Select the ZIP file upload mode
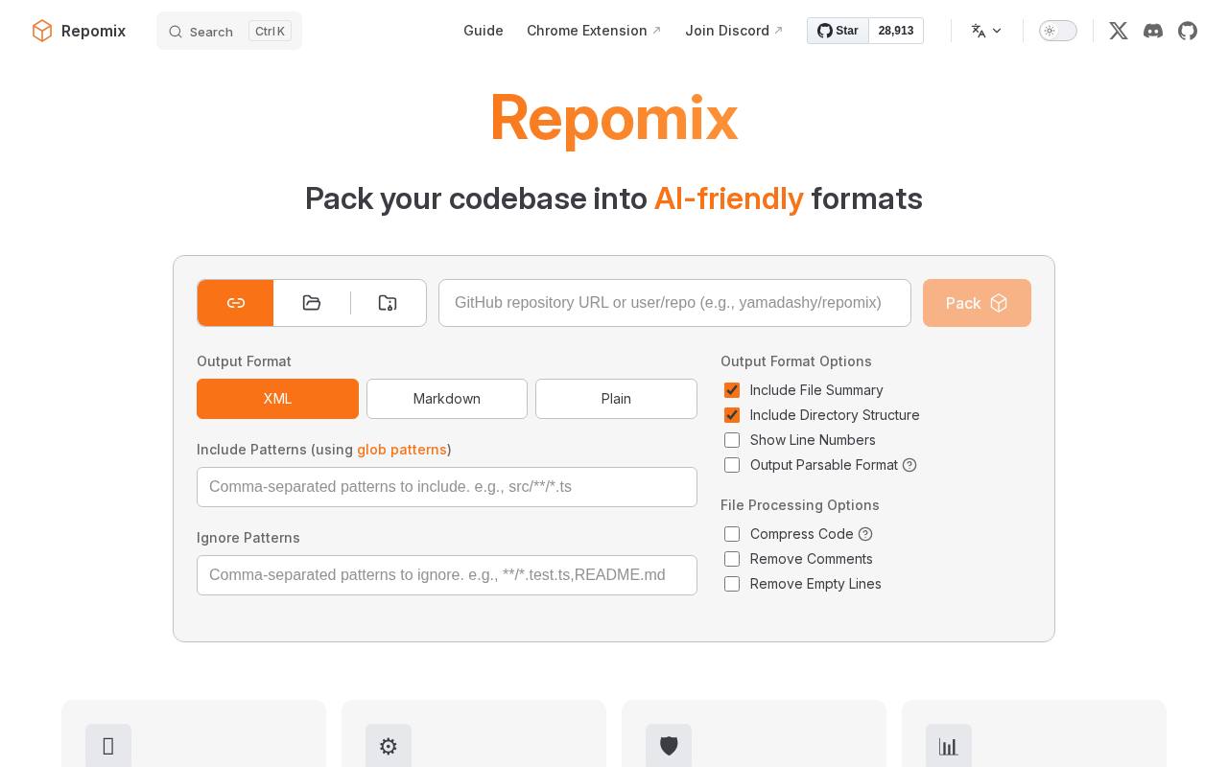 pos(388,303)
